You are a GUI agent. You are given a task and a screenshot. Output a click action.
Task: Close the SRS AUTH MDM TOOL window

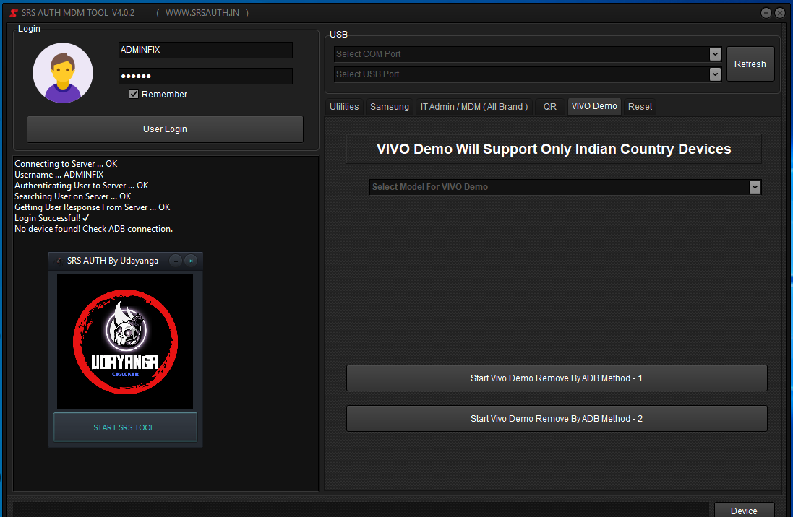[781, 13]
